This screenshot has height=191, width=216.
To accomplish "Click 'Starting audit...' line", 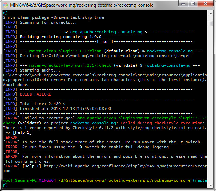I will [x=40, y=70].
